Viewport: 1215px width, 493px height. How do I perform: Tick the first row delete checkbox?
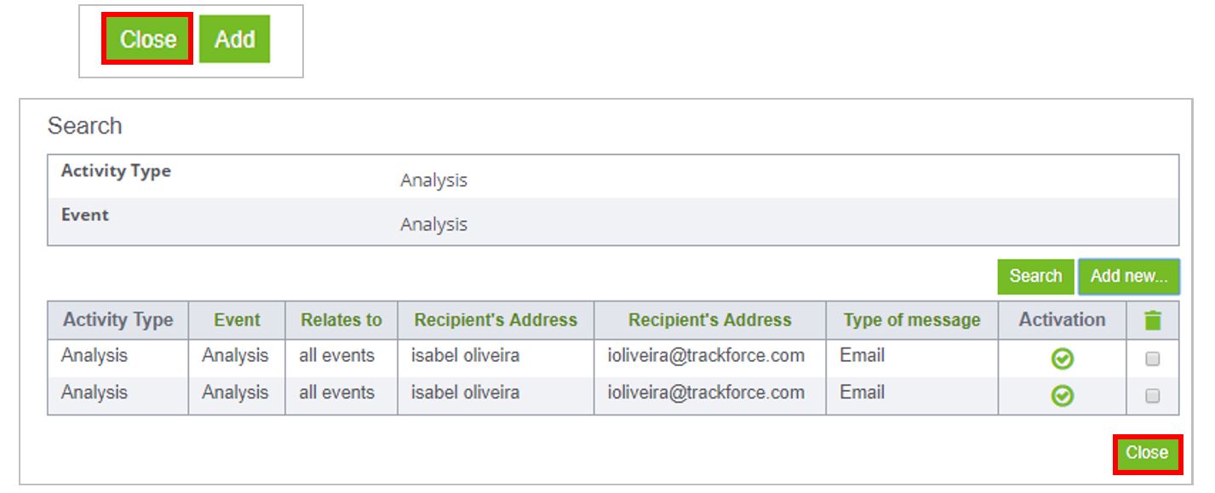(x=1152, y=359)
